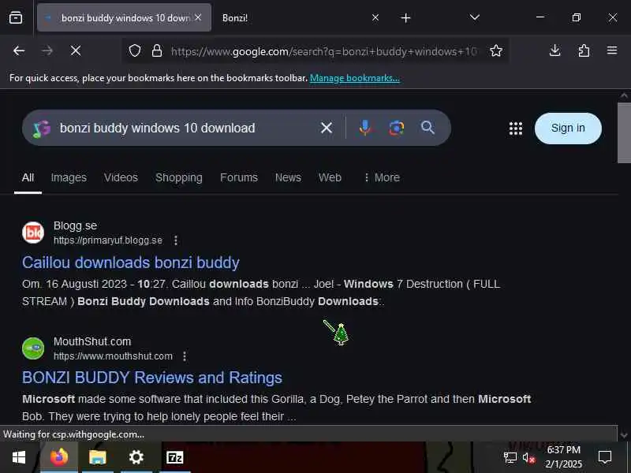This screenshot has width=631, height=473.
Task: Switch to Web results
Action: [x=330, y=177]
